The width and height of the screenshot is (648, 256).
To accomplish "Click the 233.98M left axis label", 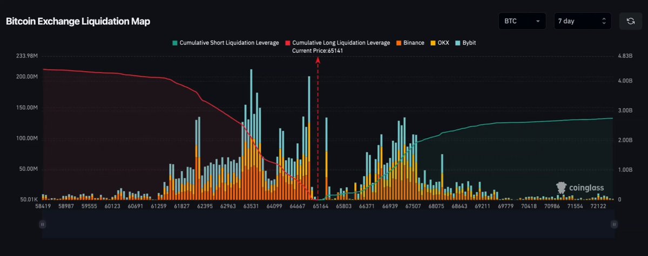I will click(26, 56).
